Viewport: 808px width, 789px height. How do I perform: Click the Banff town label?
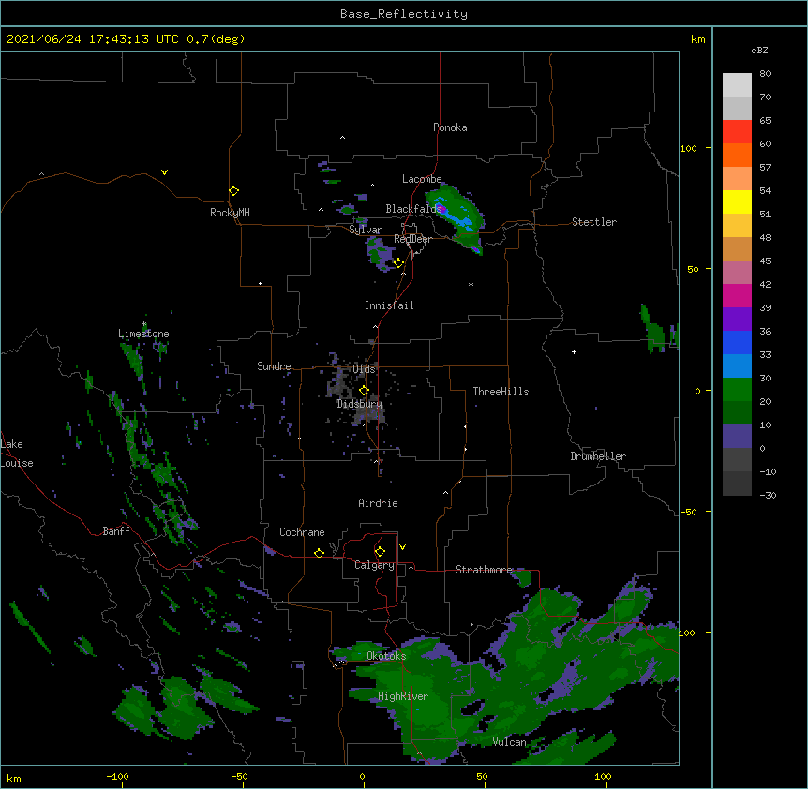[116, 531]
